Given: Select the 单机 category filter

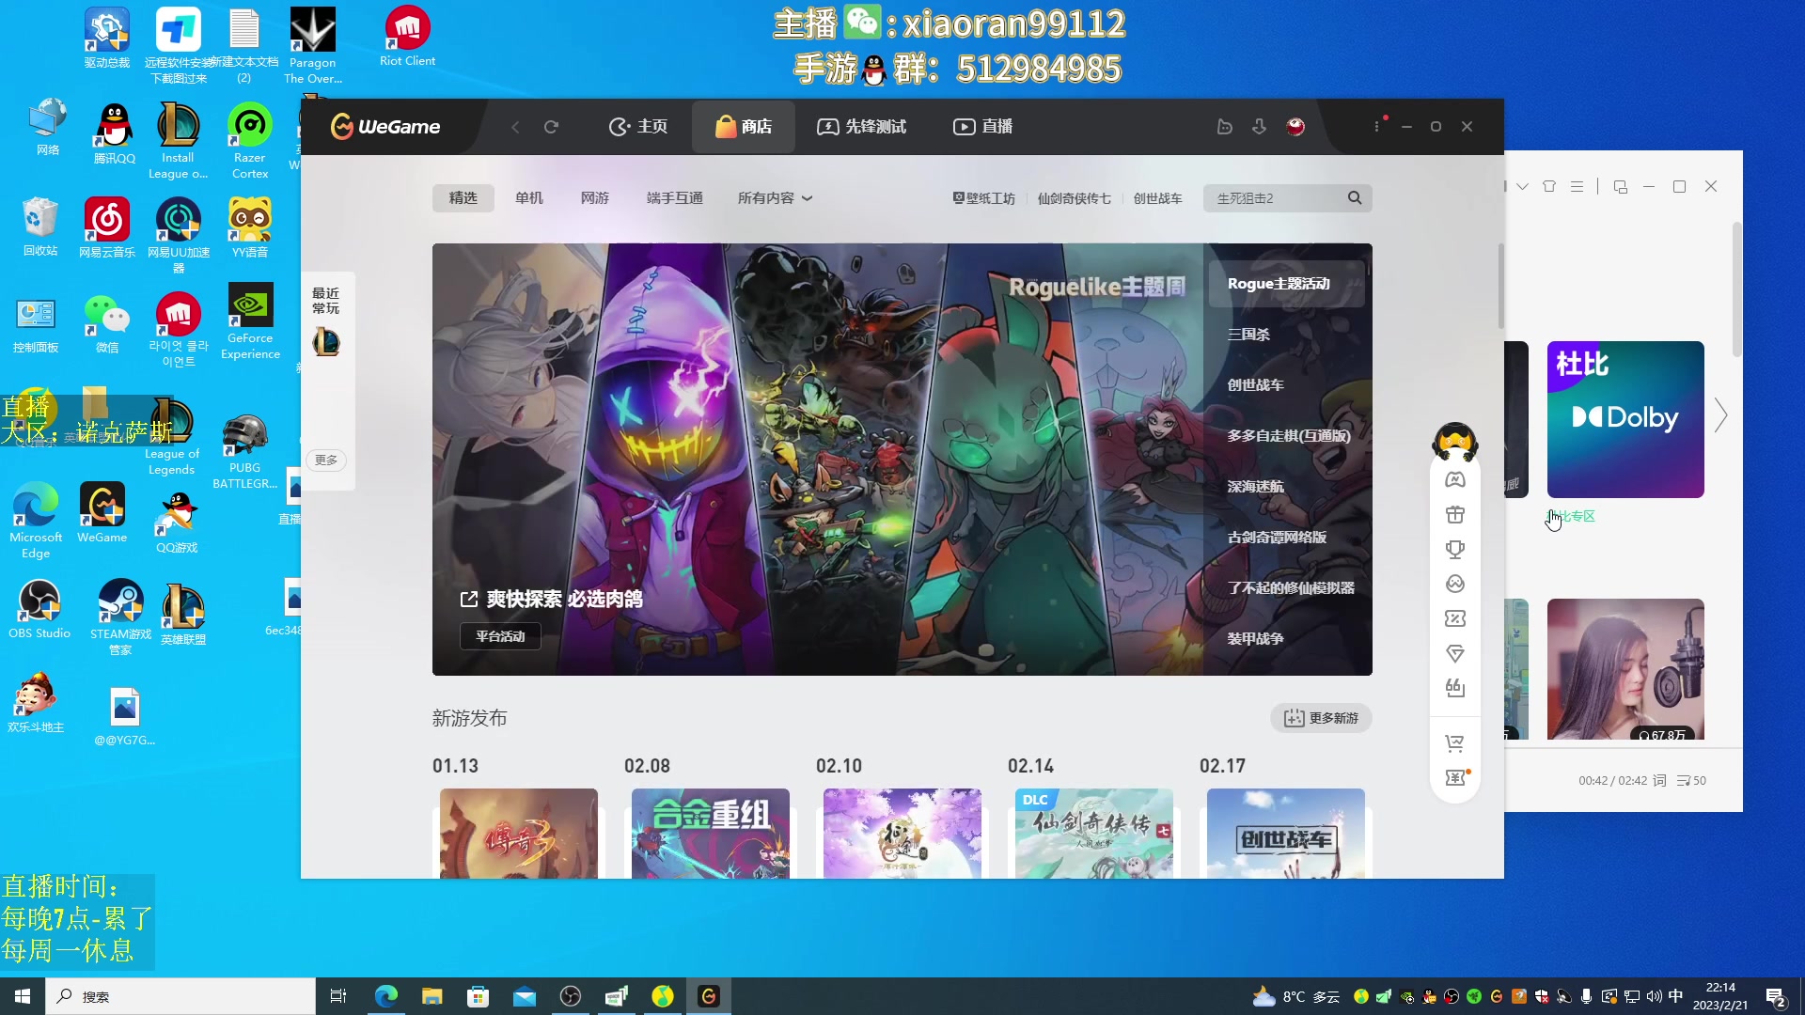Looking at the screenshot, I should pyautogui.click(x=529, y=198).
